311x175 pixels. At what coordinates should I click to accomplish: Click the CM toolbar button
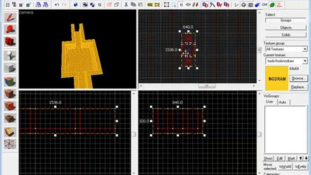[264, 4]
